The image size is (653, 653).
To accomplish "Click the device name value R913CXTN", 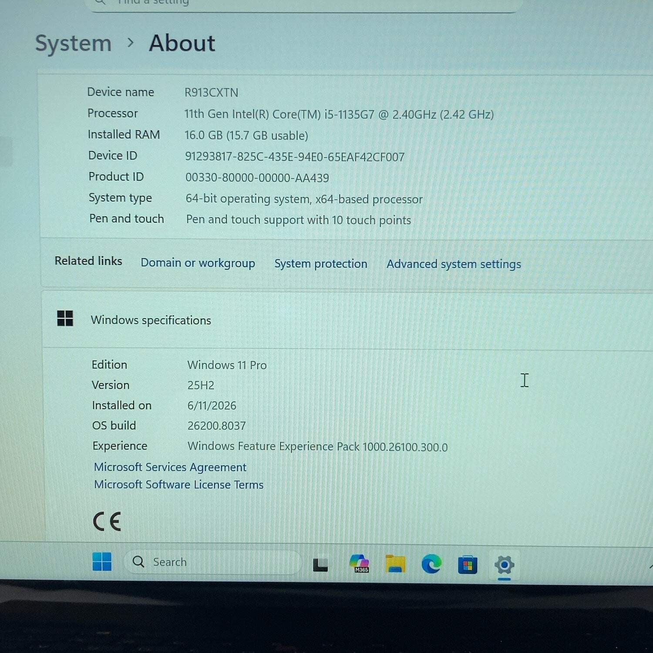I will 212,93.
